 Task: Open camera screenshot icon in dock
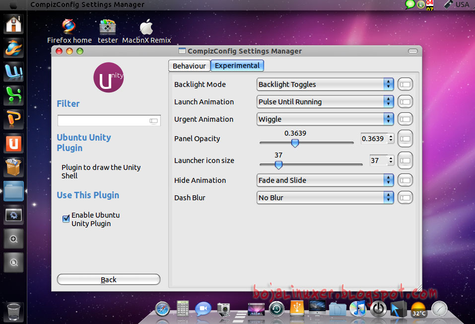[x=224, y=309]
